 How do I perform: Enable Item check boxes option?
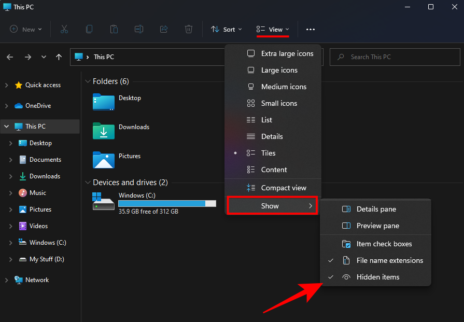384,244
